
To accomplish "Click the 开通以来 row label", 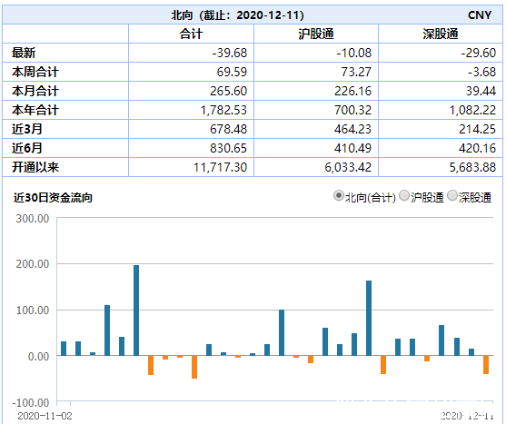I will [x=35, y=167].
